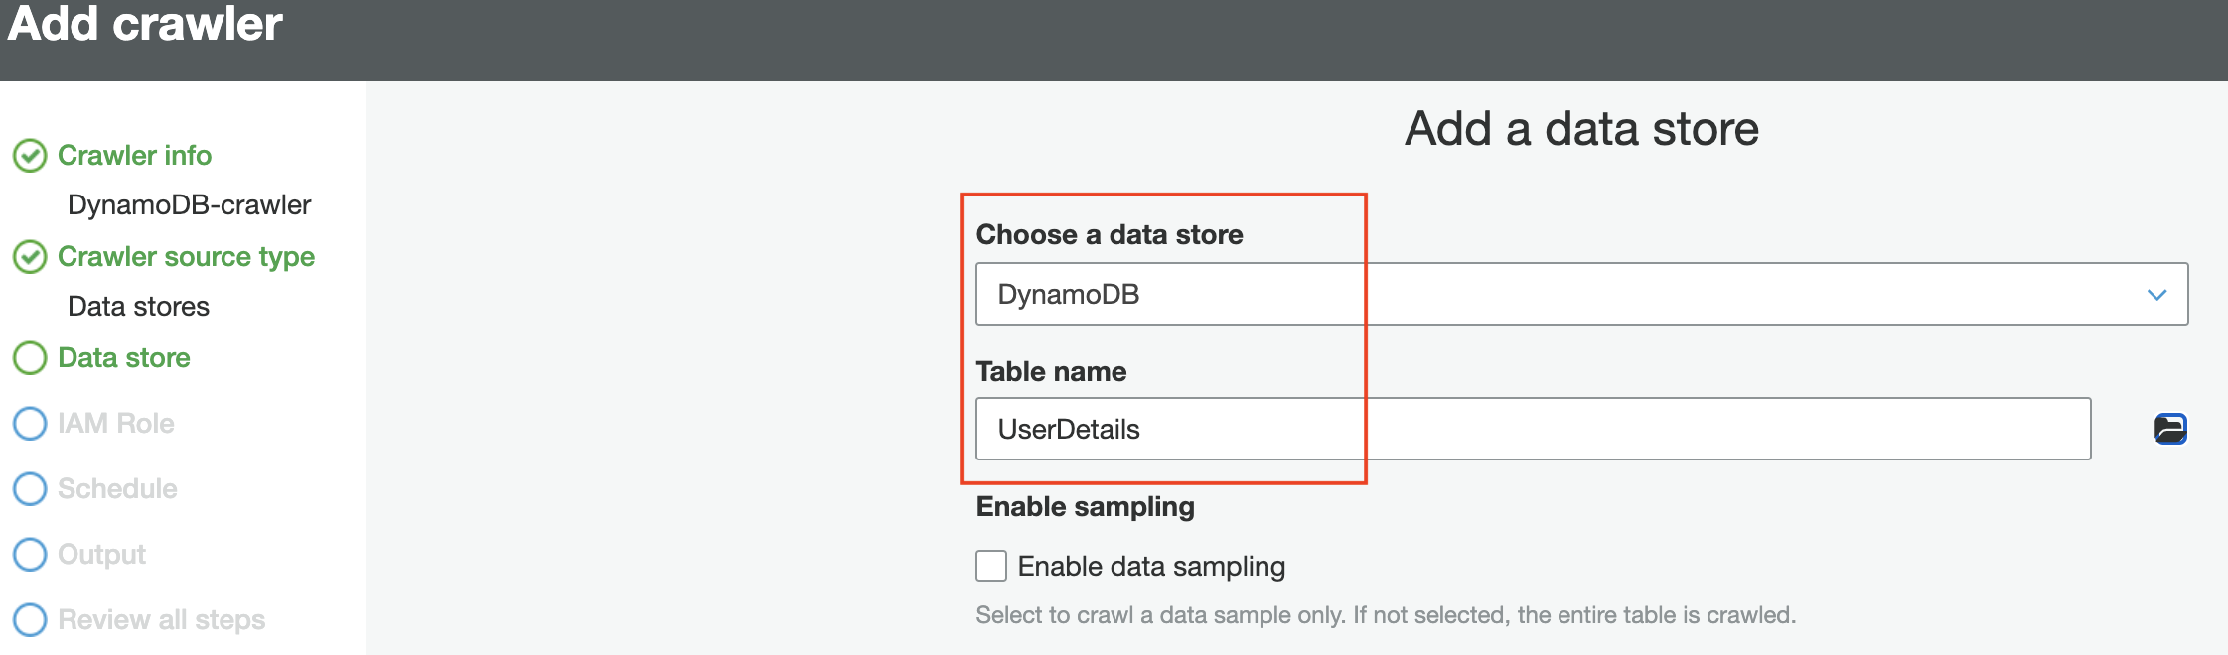The height and width of the screenshot is (655, 2228).
Task: Open the IAM Role step
Action: (x=116, y=424)
